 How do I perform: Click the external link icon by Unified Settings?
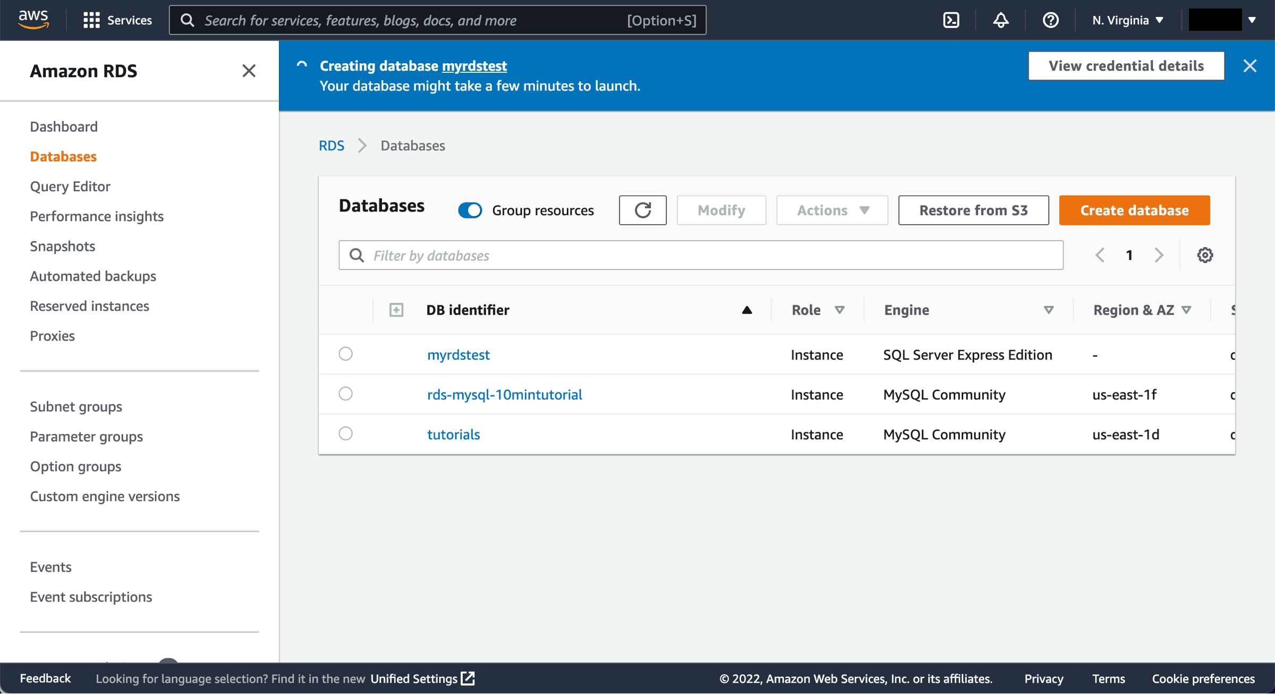click(468, 679)
